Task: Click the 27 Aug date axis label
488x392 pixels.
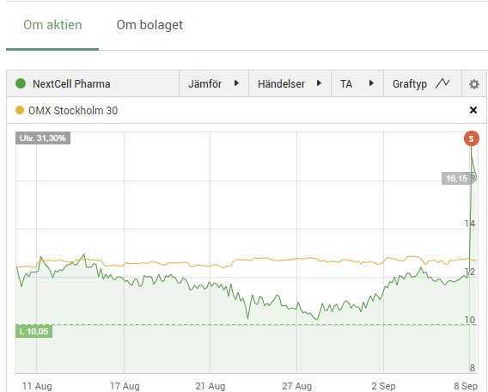Action: (296, 386)
